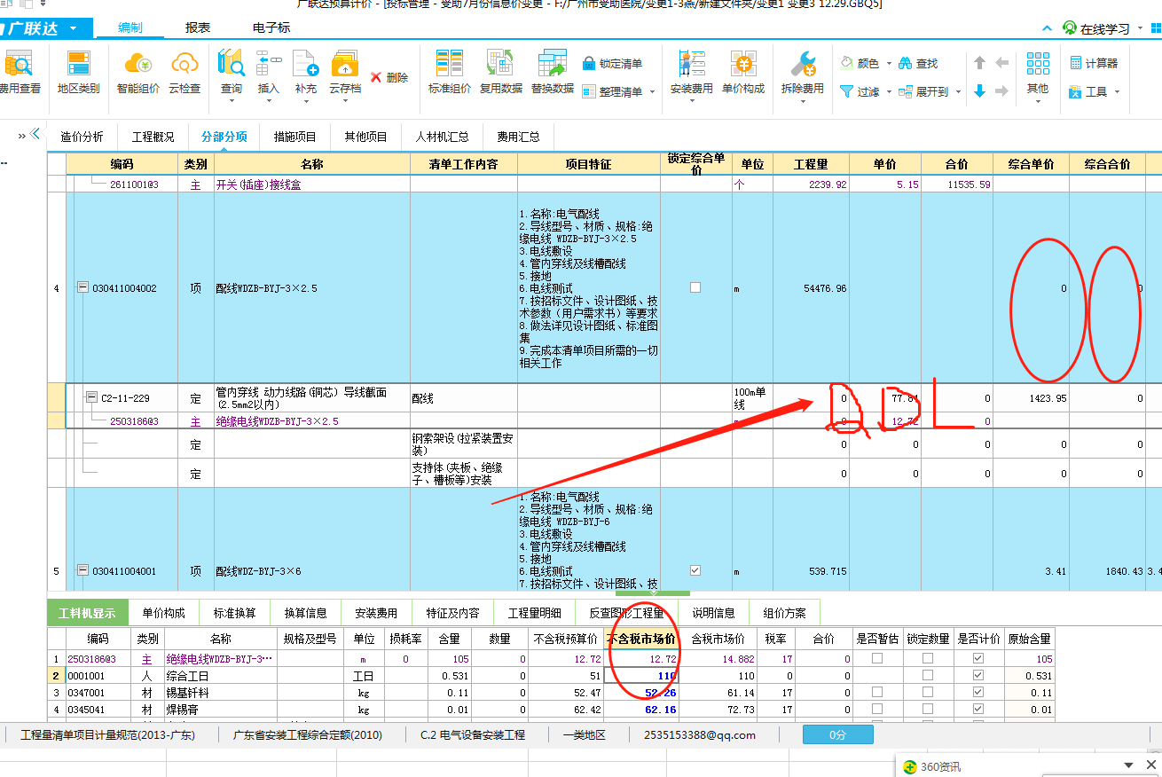1162x777 pixels.
Task: Open 标准组价 tool
Action: [450, 73]
